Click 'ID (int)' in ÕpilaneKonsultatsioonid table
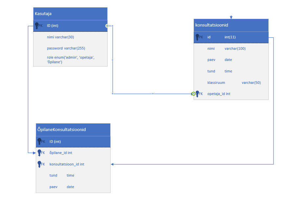The width and height of the screenshot is (293, 211). [55, 142]
